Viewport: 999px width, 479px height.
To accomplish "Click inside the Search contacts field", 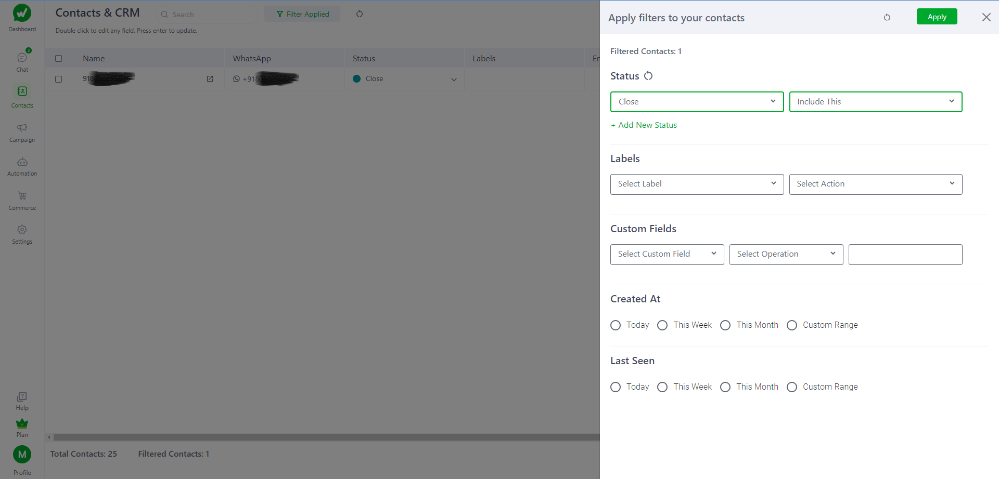I will click(x=207, y=14).
